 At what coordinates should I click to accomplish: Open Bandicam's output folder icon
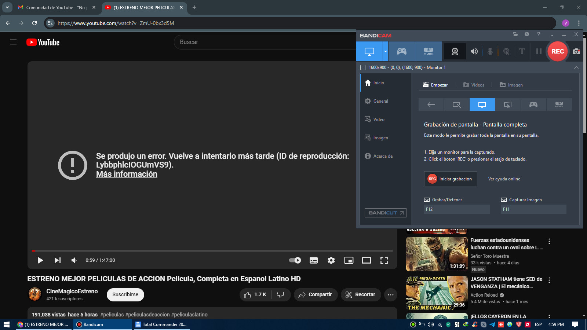click(x=515, y=34)
